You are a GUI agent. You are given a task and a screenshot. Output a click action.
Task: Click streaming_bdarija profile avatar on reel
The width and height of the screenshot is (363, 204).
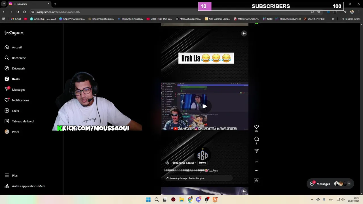[167, 163]
